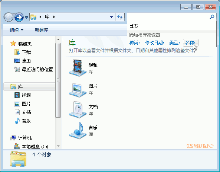Add the 修改日期: search filter

pos(155,42)
